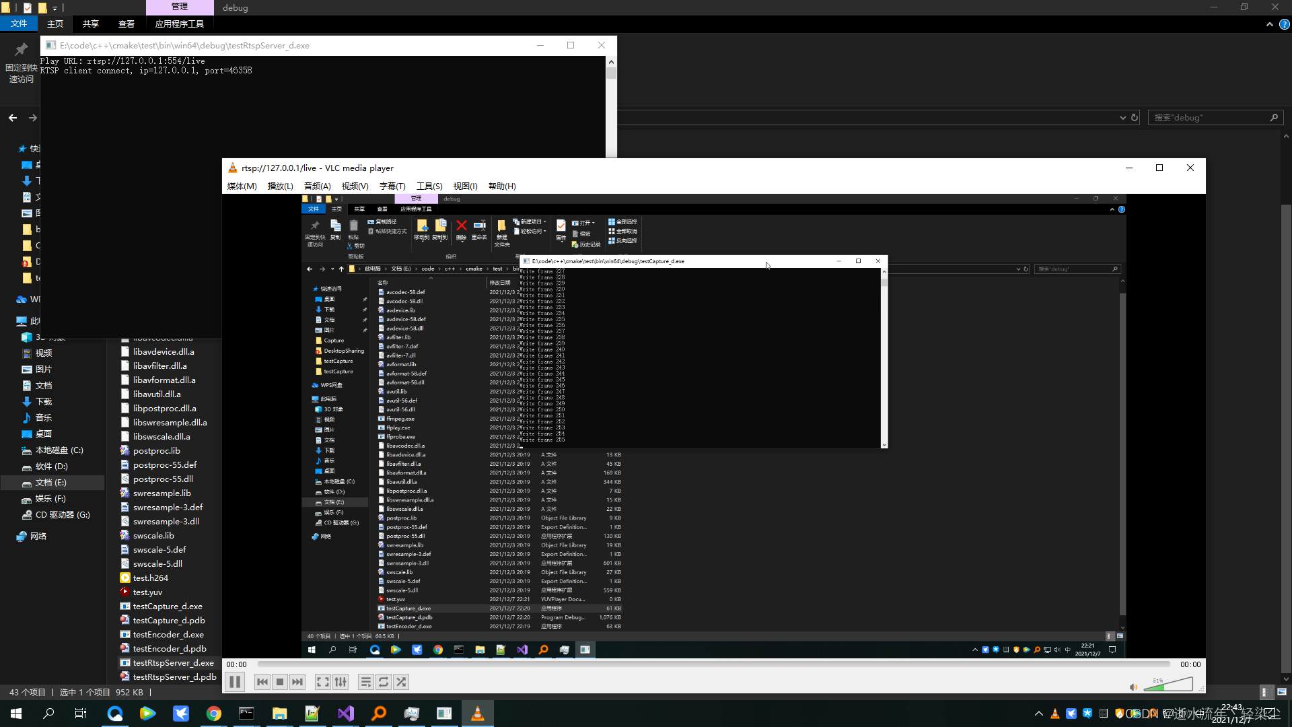Screen dimensions: 1292x727
Task: Select testRtspServer_d.exe file
Action: tap(174, 663)
